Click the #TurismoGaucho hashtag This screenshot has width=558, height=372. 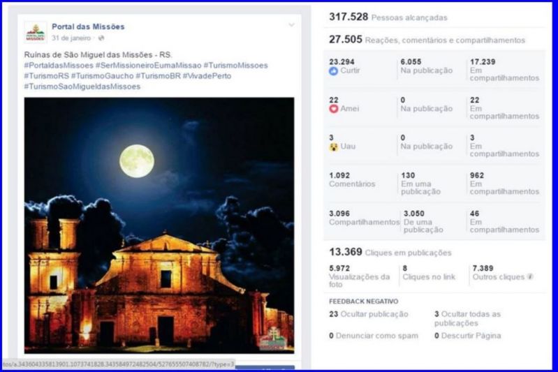point(103,76)
